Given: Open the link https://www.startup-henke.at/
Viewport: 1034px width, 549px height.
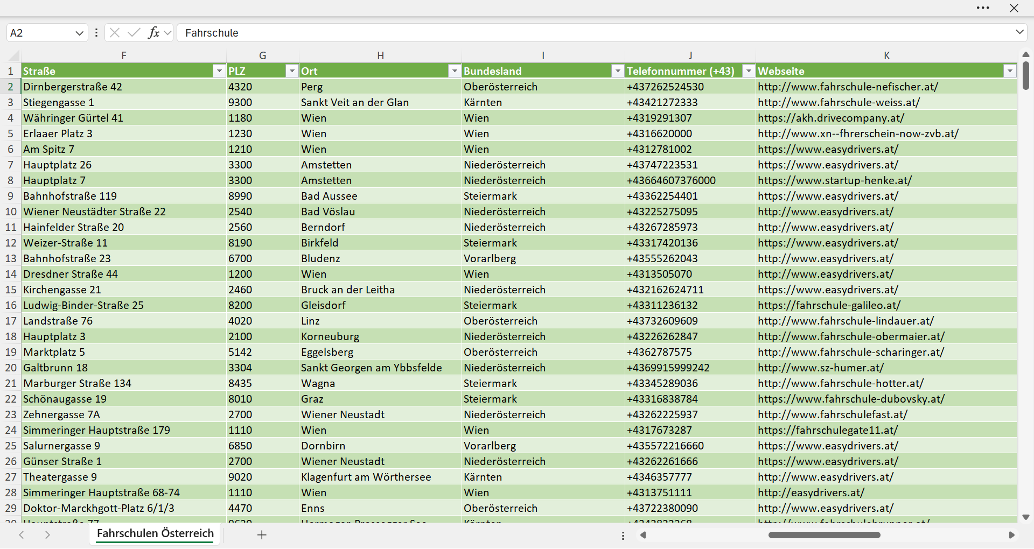Looking at the screenshot, I should 835,180.
